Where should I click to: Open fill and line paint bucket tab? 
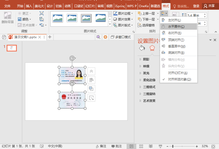point(142,48)
